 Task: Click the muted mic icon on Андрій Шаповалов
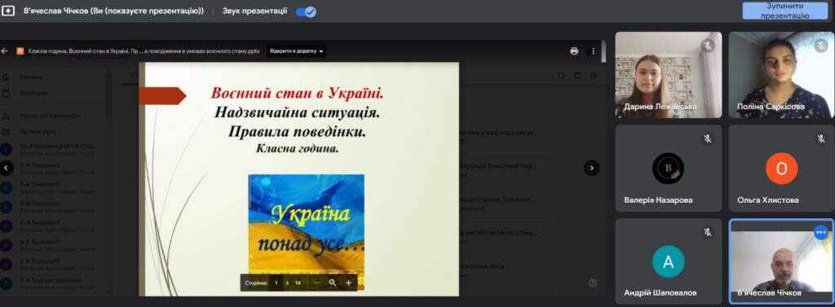[x=707, y=232]
